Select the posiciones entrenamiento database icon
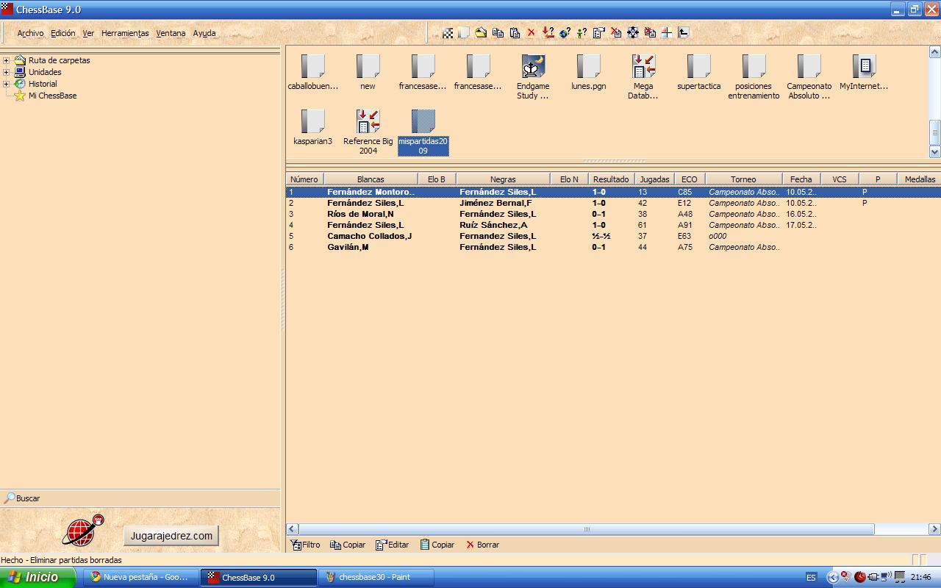 [754, 77]
